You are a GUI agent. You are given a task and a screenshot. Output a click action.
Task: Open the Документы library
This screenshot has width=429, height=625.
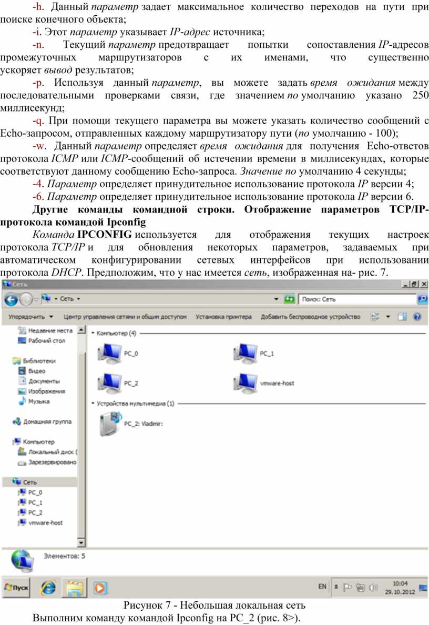[x=39, y=381]
